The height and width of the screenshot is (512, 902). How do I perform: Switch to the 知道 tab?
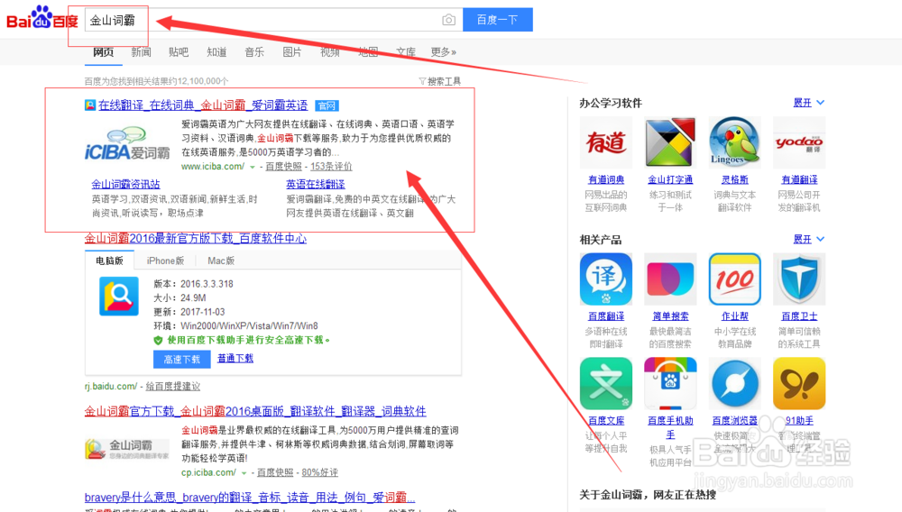click(x=216, y=52)
